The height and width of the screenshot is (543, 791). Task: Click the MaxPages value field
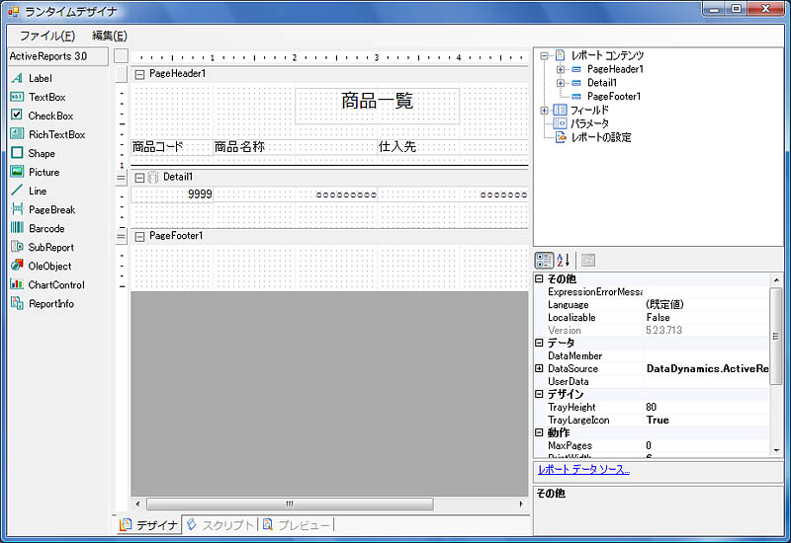[x=706, y=445]
